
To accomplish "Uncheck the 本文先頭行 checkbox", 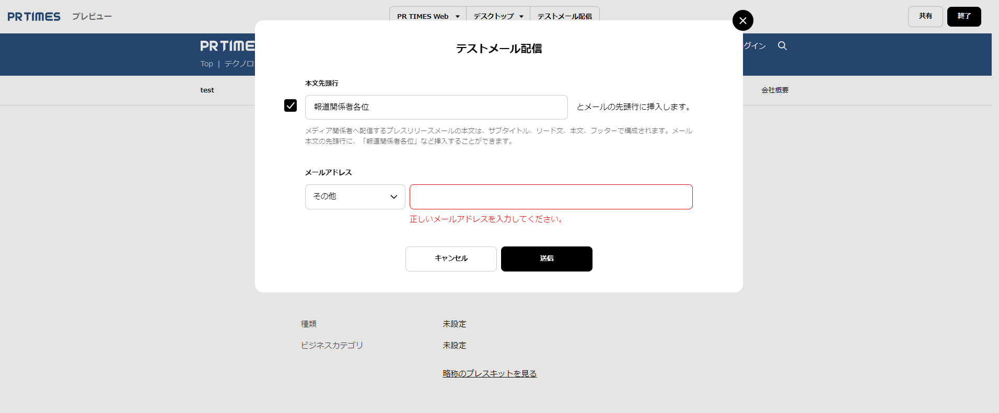I will (291, 105).
